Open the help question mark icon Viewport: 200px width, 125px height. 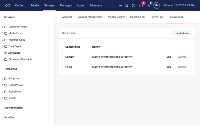coord(133,5)
